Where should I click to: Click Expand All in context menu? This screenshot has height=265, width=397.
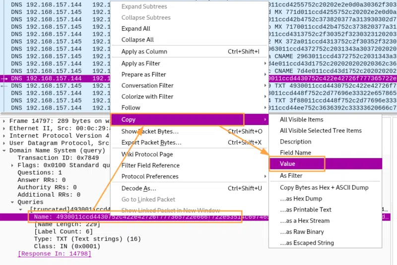click(135, 29)
